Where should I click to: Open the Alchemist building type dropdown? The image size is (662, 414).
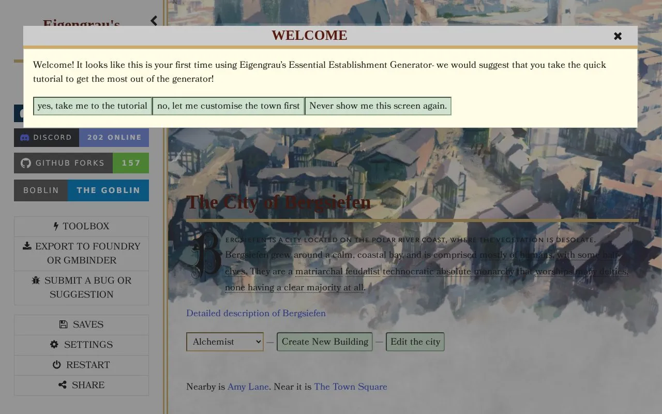click(x=225, y=342)
